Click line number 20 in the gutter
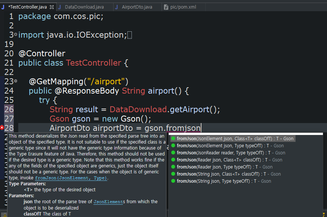 (9, 53)
